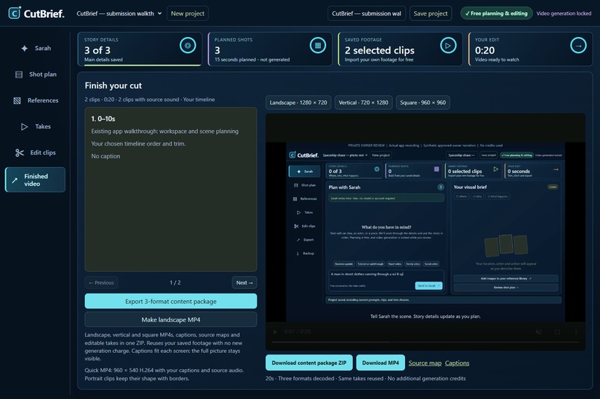600x399 pixels.
Task: Open the video player more options menu
Action: 576,332
